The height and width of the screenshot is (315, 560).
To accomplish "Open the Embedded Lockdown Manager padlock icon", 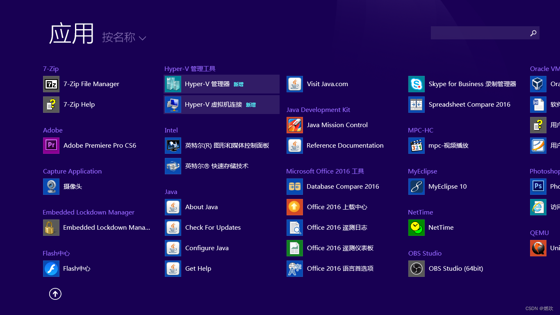I will coord(51,228).
